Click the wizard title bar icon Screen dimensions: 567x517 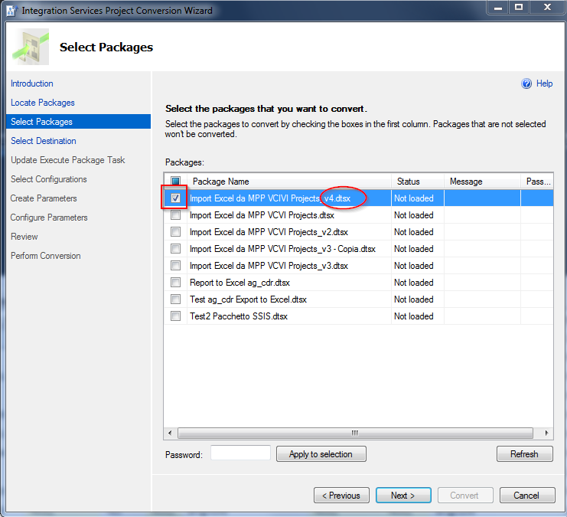(x=12, y=10)
